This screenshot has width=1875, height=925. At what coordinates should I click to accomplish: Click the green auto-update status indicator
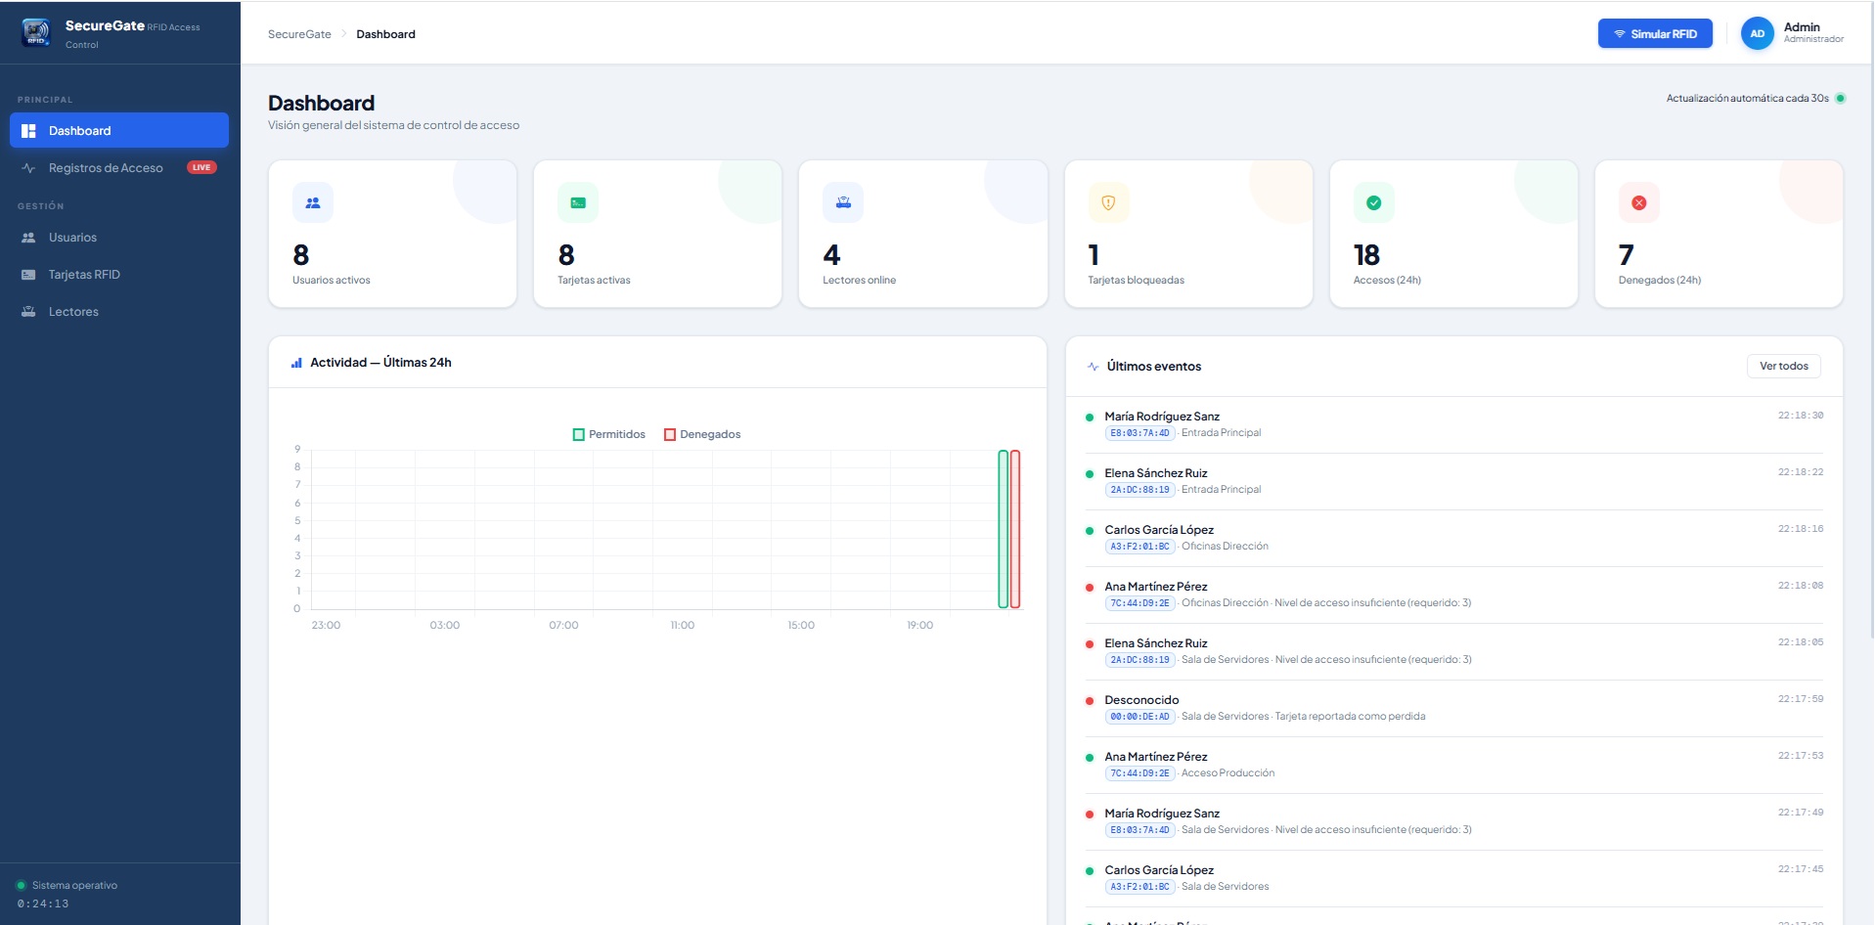1840,99
